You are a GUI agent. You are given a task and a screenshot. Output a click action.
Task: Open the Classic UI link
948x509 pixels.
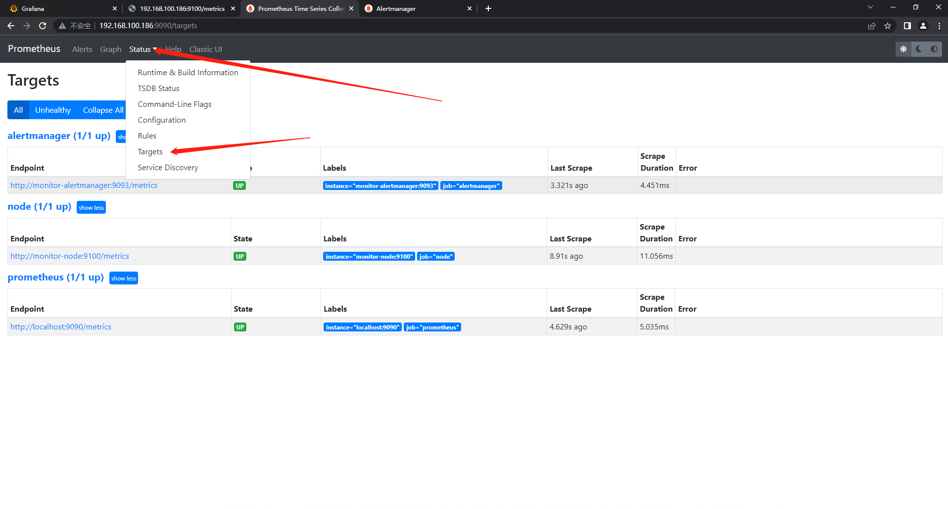[206, 49]
